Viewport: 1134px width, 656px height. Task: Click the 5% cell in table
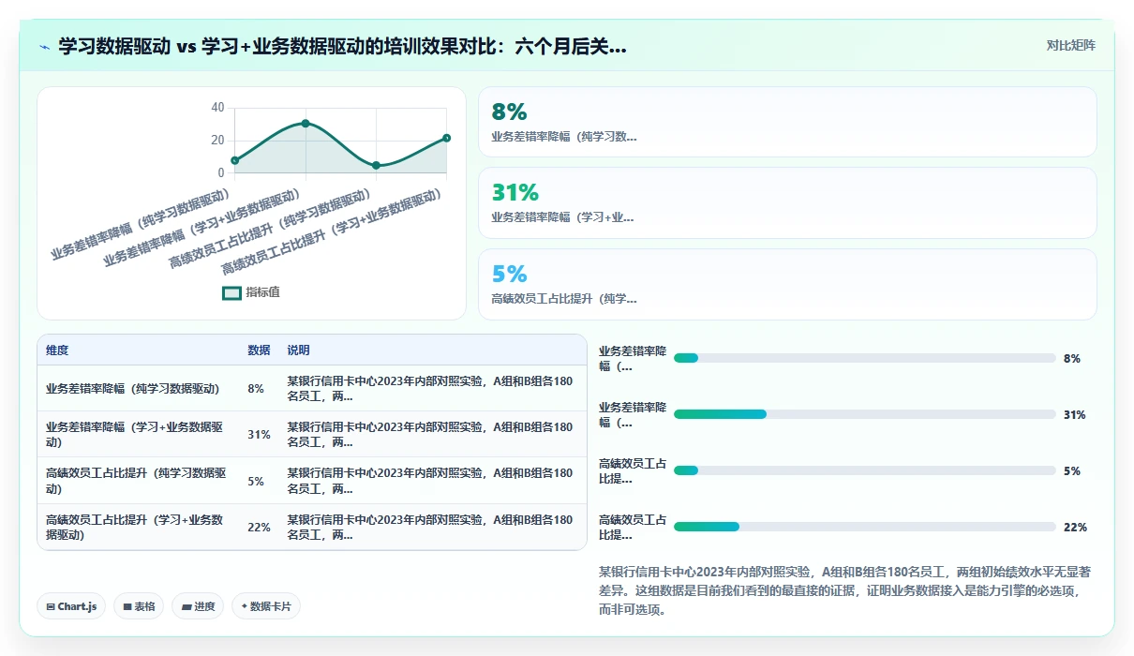(x=256, y=481)
